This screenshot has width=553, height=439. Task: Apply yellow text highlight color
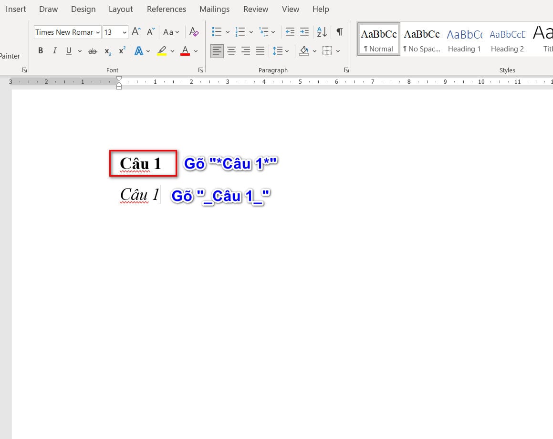tap(162, 51)
